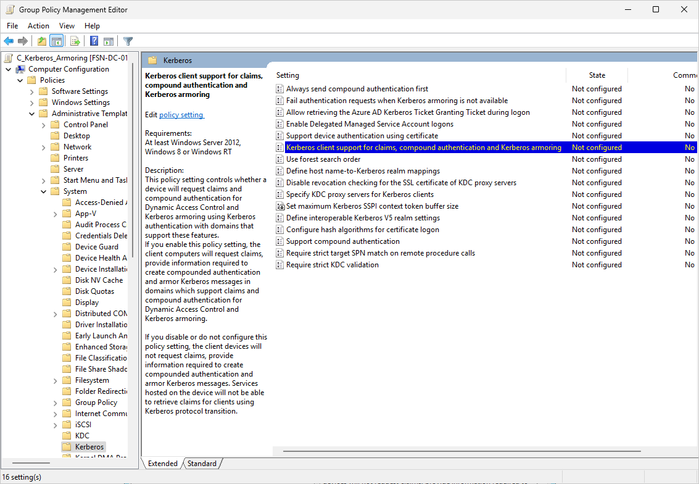Click the Desktop folder icon in tree
The image size is (699, 484).
pos(55,136)
